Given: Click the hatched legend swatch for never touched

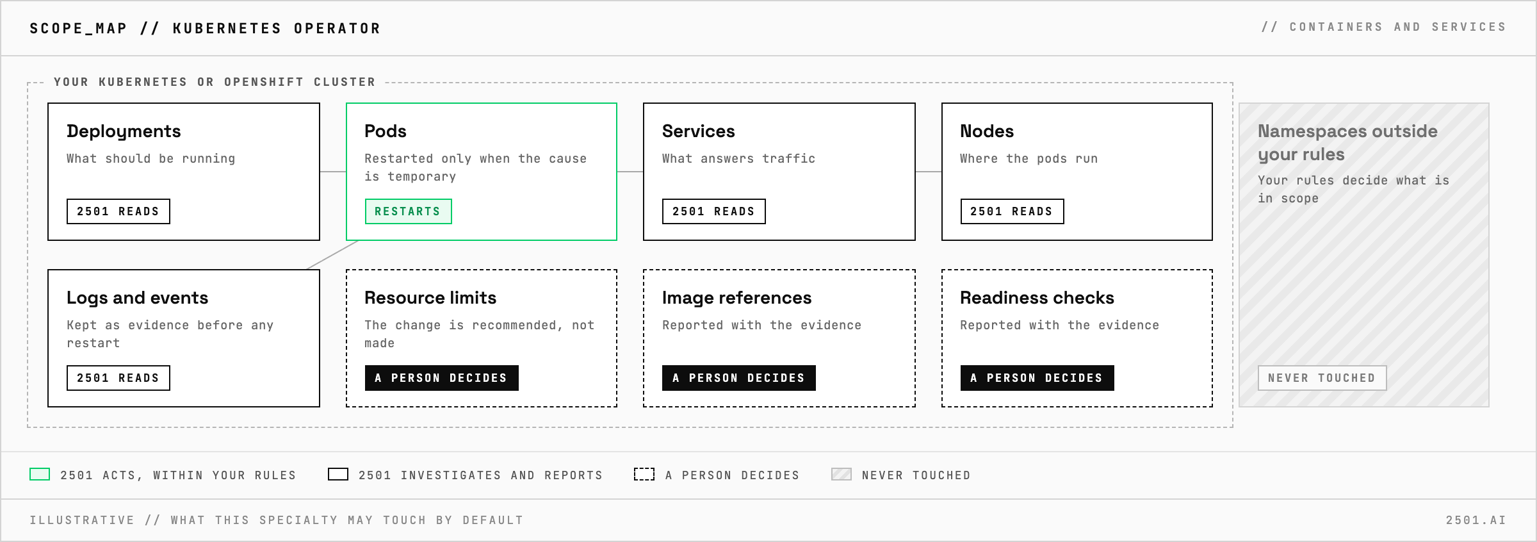Looking at the screenshot, I should click(x=842, y=474).
